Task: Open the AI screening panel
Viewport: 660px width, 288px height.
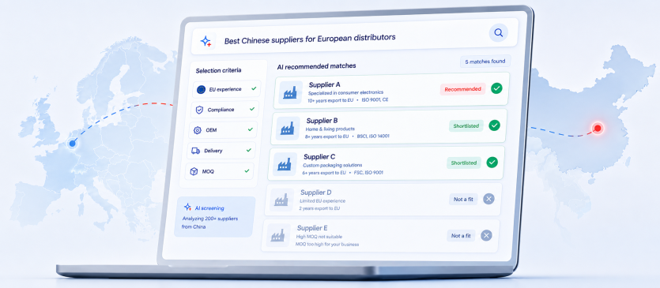Action: tap(215, 217)
